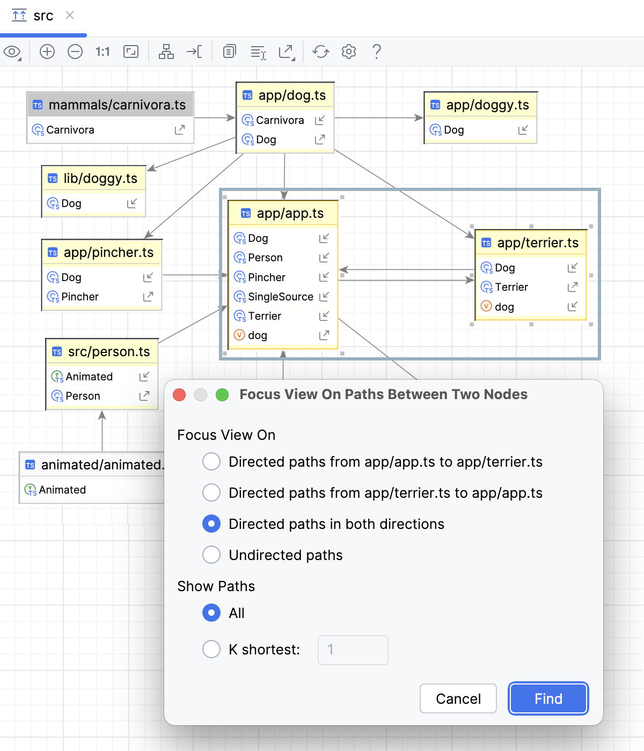Choose K shortest radio option
Image resolution: width=644 pixels, height=751 pixels.
(x=211, y=649)
